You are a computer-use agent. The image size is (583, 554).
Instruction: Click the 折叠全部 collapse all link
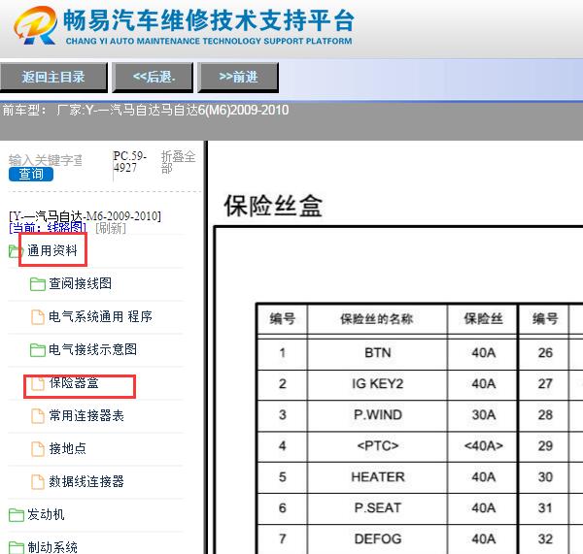[178, 162]
